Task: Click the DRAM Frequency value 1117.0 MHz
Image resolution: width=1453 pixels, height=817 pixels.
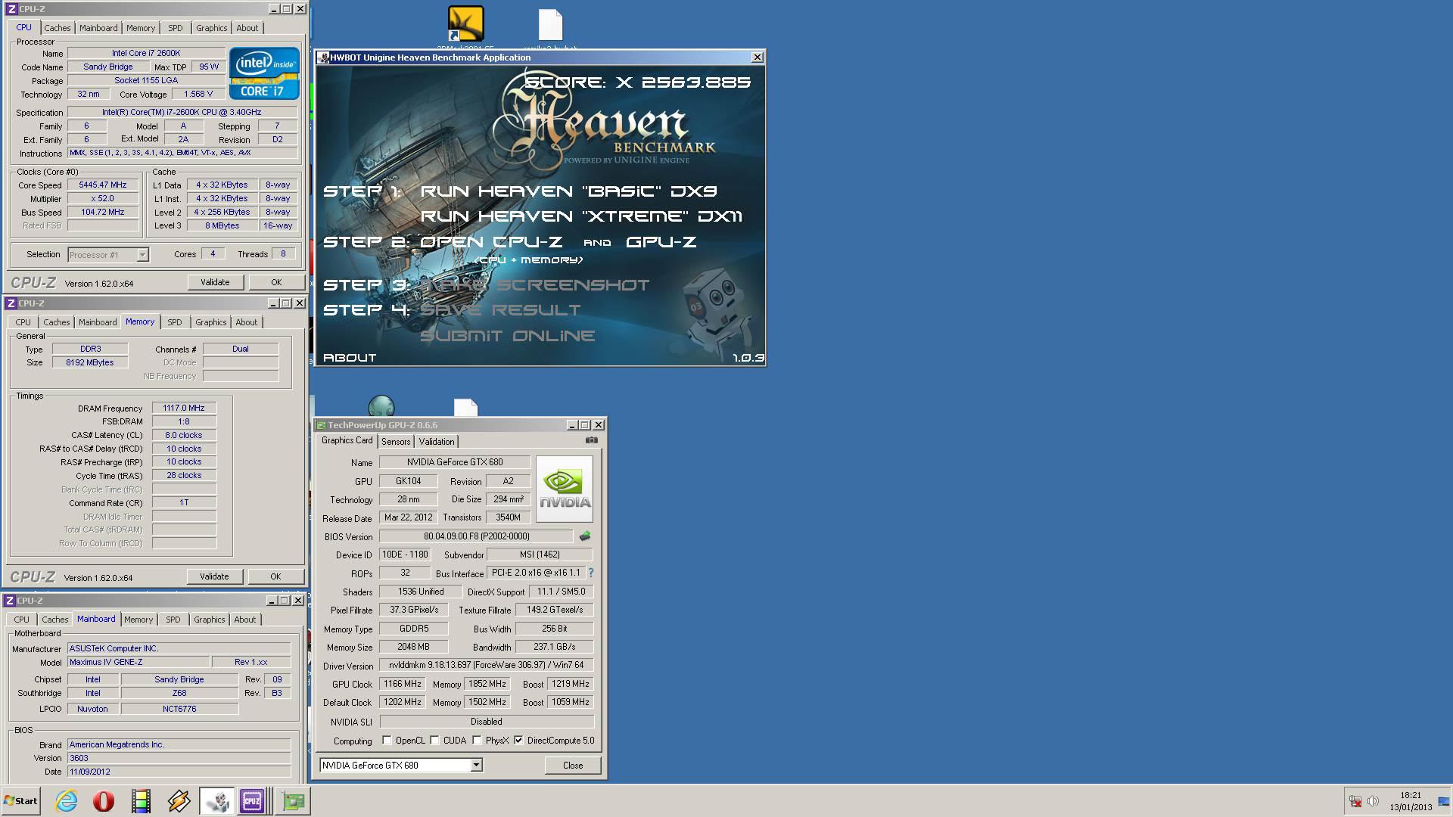Action: click(x=184, y=408)
